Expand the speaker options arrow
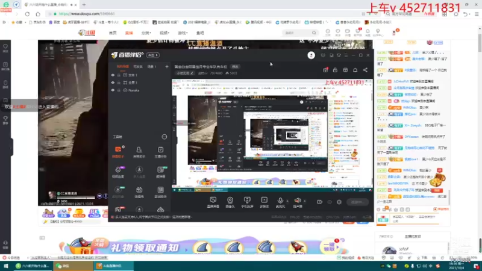 (305, 201)
